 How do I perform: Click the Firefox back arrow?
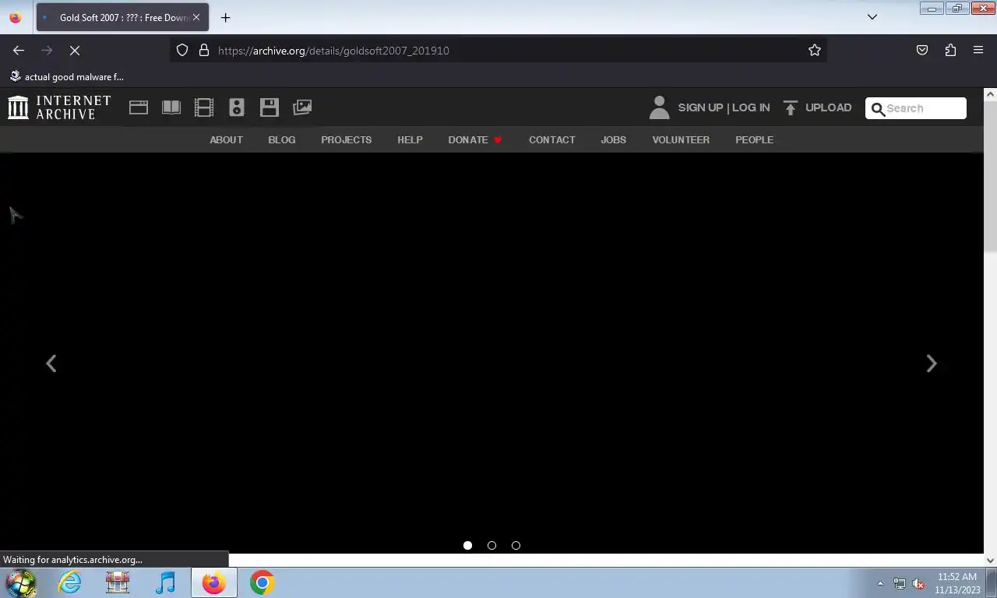[x=19, y=51]
